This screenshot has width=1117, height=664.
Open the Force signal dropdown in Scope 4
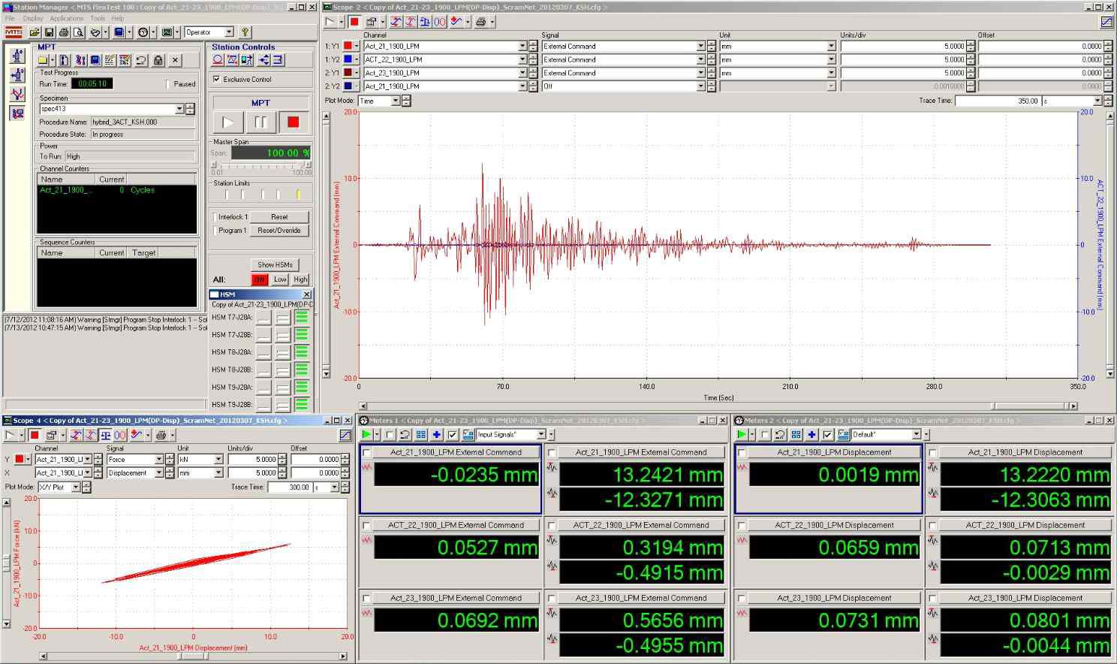159,459
